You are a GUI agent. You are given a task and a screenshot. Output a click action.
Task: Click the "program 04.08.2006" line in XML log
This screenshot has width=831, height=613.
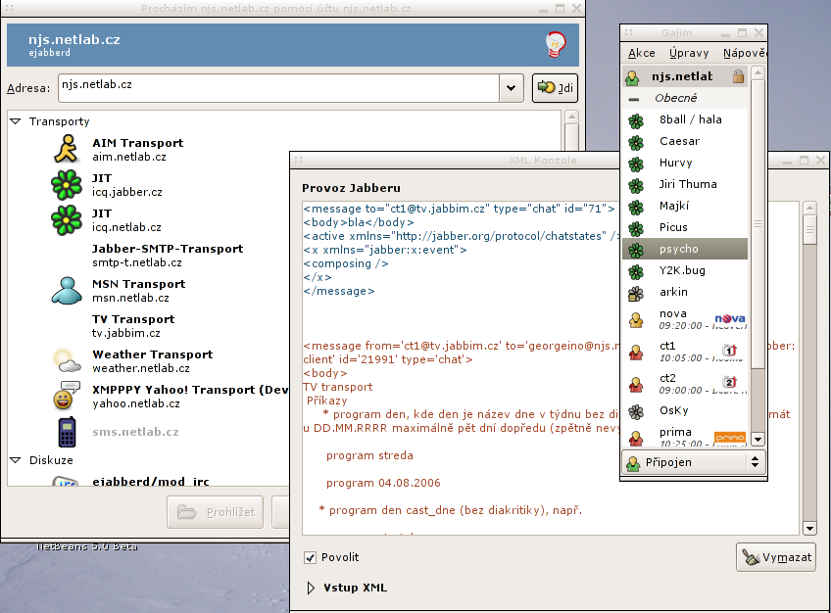[383, 484]
